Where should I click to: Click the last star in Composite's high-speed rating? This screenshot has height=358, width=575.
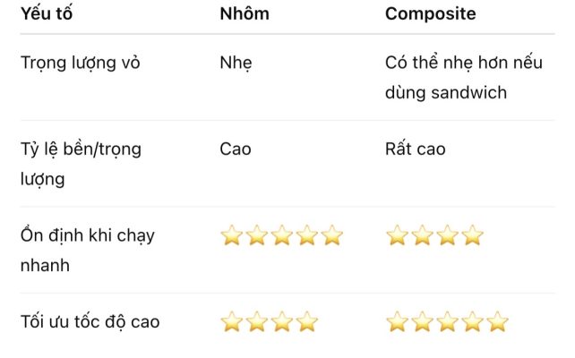[498, 322]
